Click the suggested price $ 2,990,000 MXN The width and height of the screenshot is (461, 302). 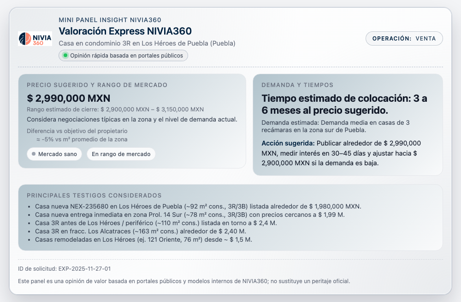[x=69, y=99]
